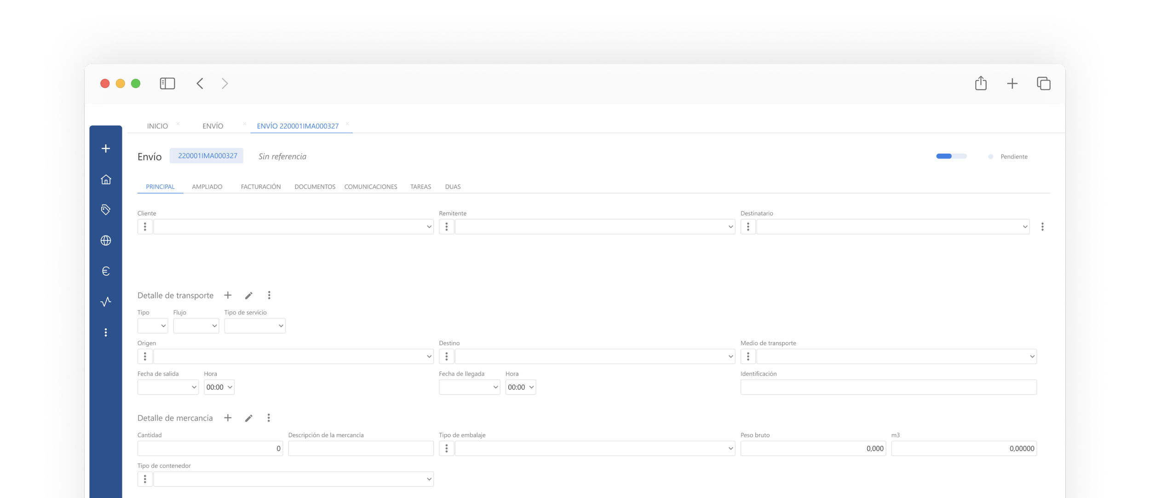Open the COMUNICACIONES sub-tab
The image size is (1150, 498).
point(371,187)
